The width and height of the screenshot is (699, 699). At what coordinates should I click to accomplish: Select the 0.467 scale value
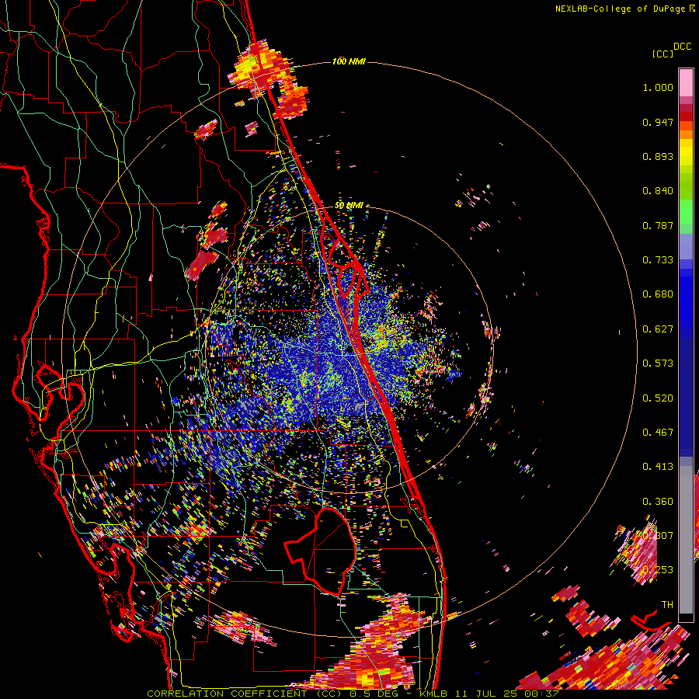[x=658, y=433]
